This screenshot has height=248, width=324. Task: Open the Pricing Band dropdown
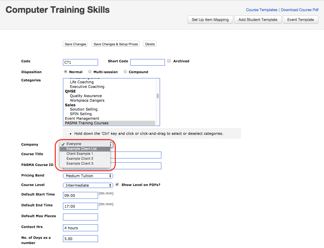tap(88, 176)
